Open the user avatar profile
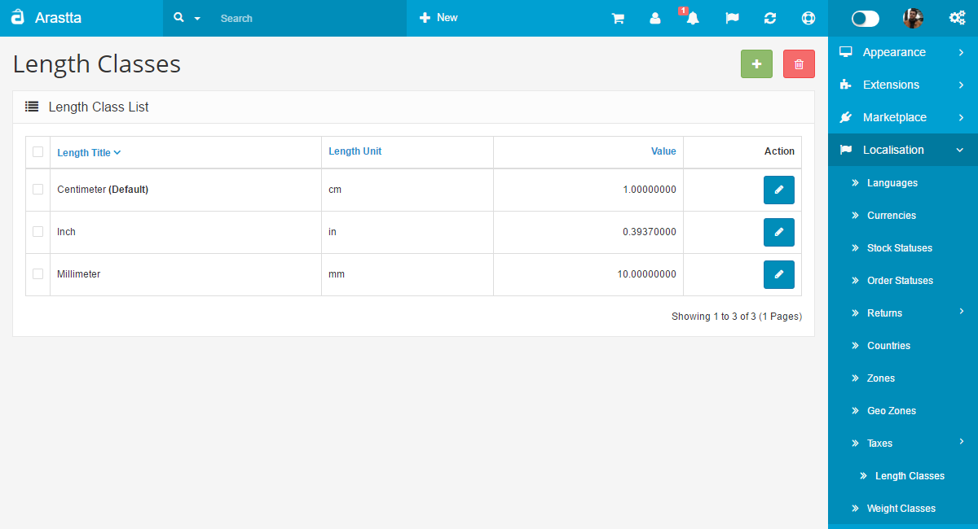Image resolution: width=978 pixels, height=529 pixels. coord(914,18)
